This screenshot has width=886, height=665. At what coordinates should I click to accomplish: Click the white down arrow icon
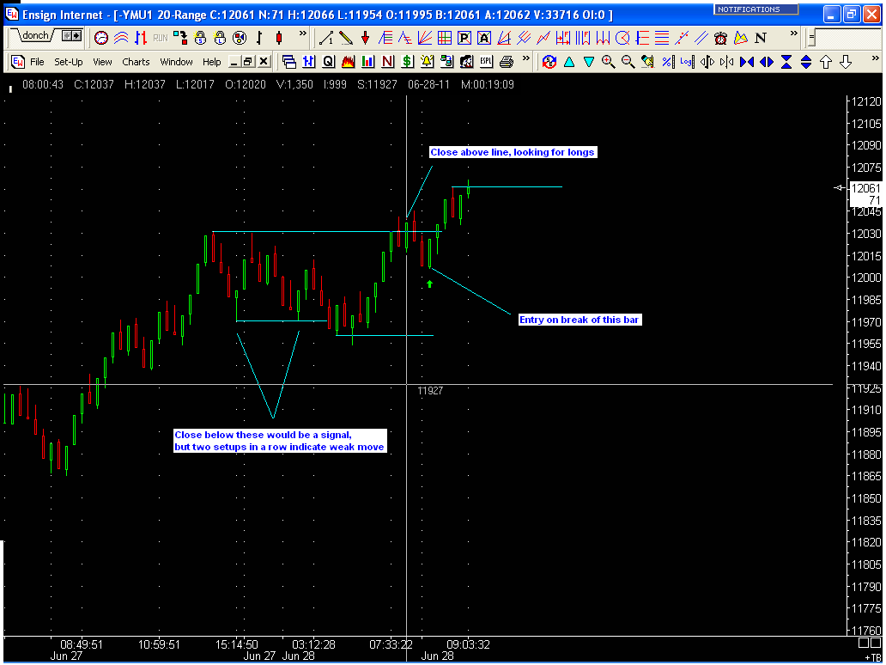[x=846, y=62]
